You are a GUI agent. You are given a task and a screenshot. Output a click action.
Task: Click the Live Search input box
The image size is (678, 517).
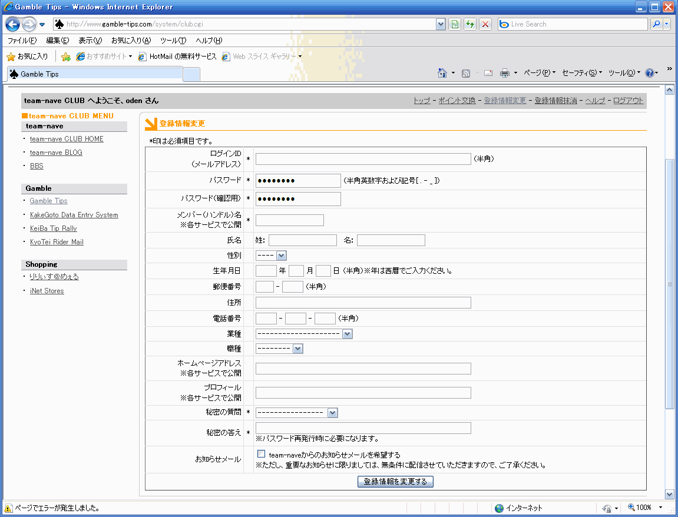tap(573, 24)
